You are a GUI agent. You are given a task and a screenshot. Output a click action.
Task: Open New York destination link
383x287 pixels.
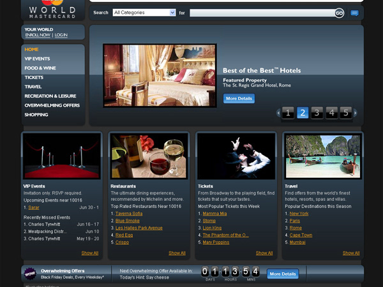pyautogui.click(x=299, y=214)
